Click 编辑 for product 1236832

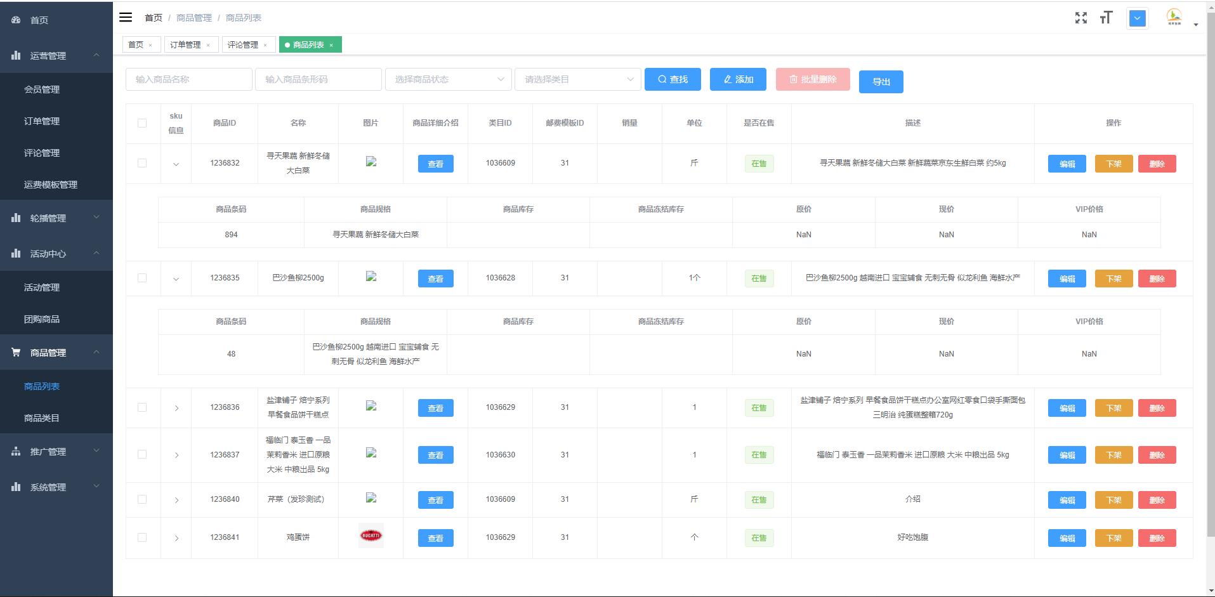(x=1067, y=164)
